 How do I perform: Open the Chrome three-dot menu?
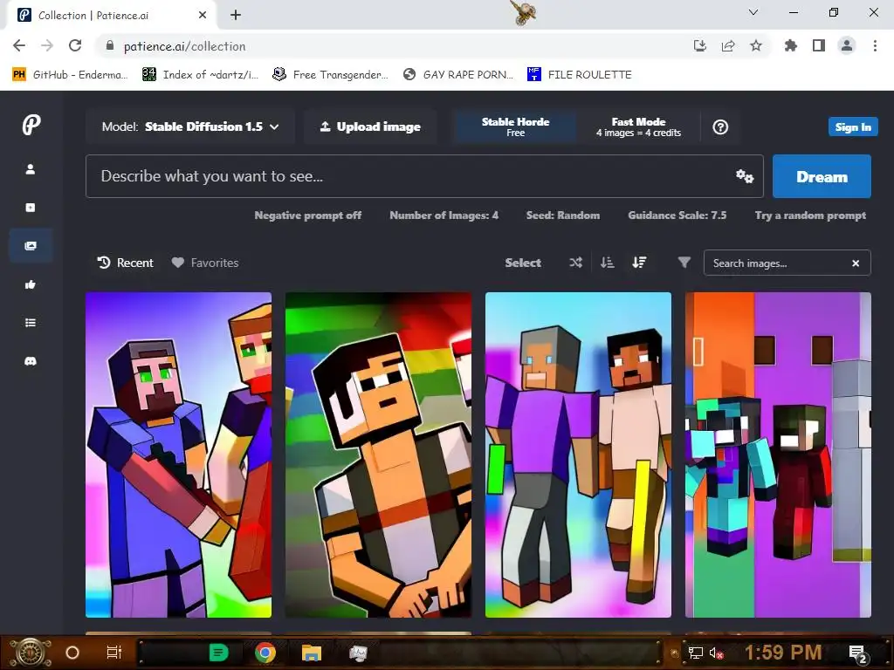(x=875, y=46)
